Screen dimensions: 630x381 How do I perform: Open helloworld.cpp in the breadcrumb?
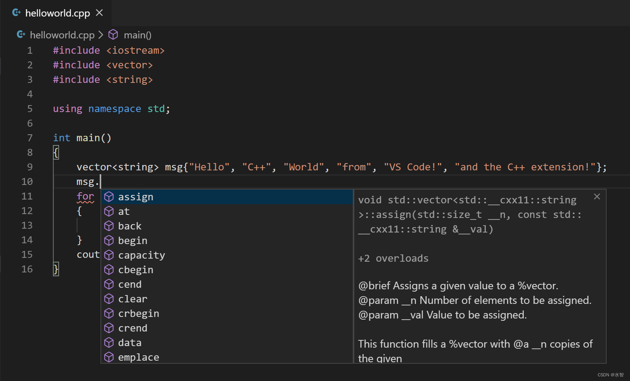(x=62, y=35)
